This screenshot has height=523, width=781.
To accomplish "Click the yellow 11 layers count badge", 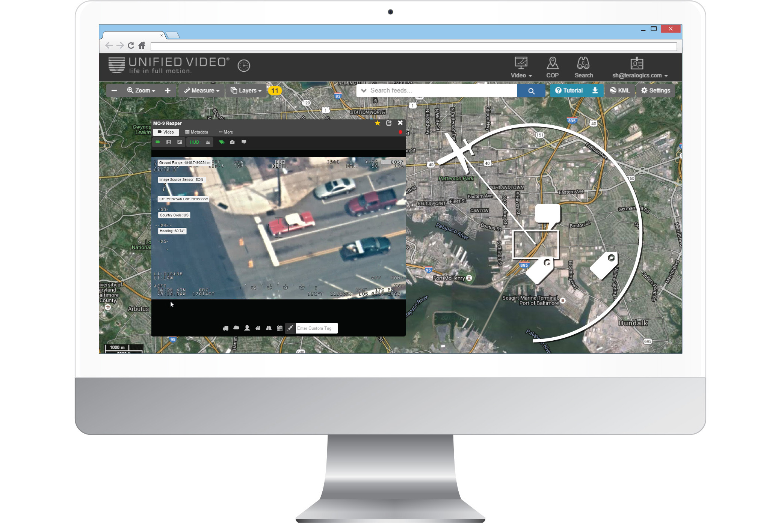I will (275, 90).
